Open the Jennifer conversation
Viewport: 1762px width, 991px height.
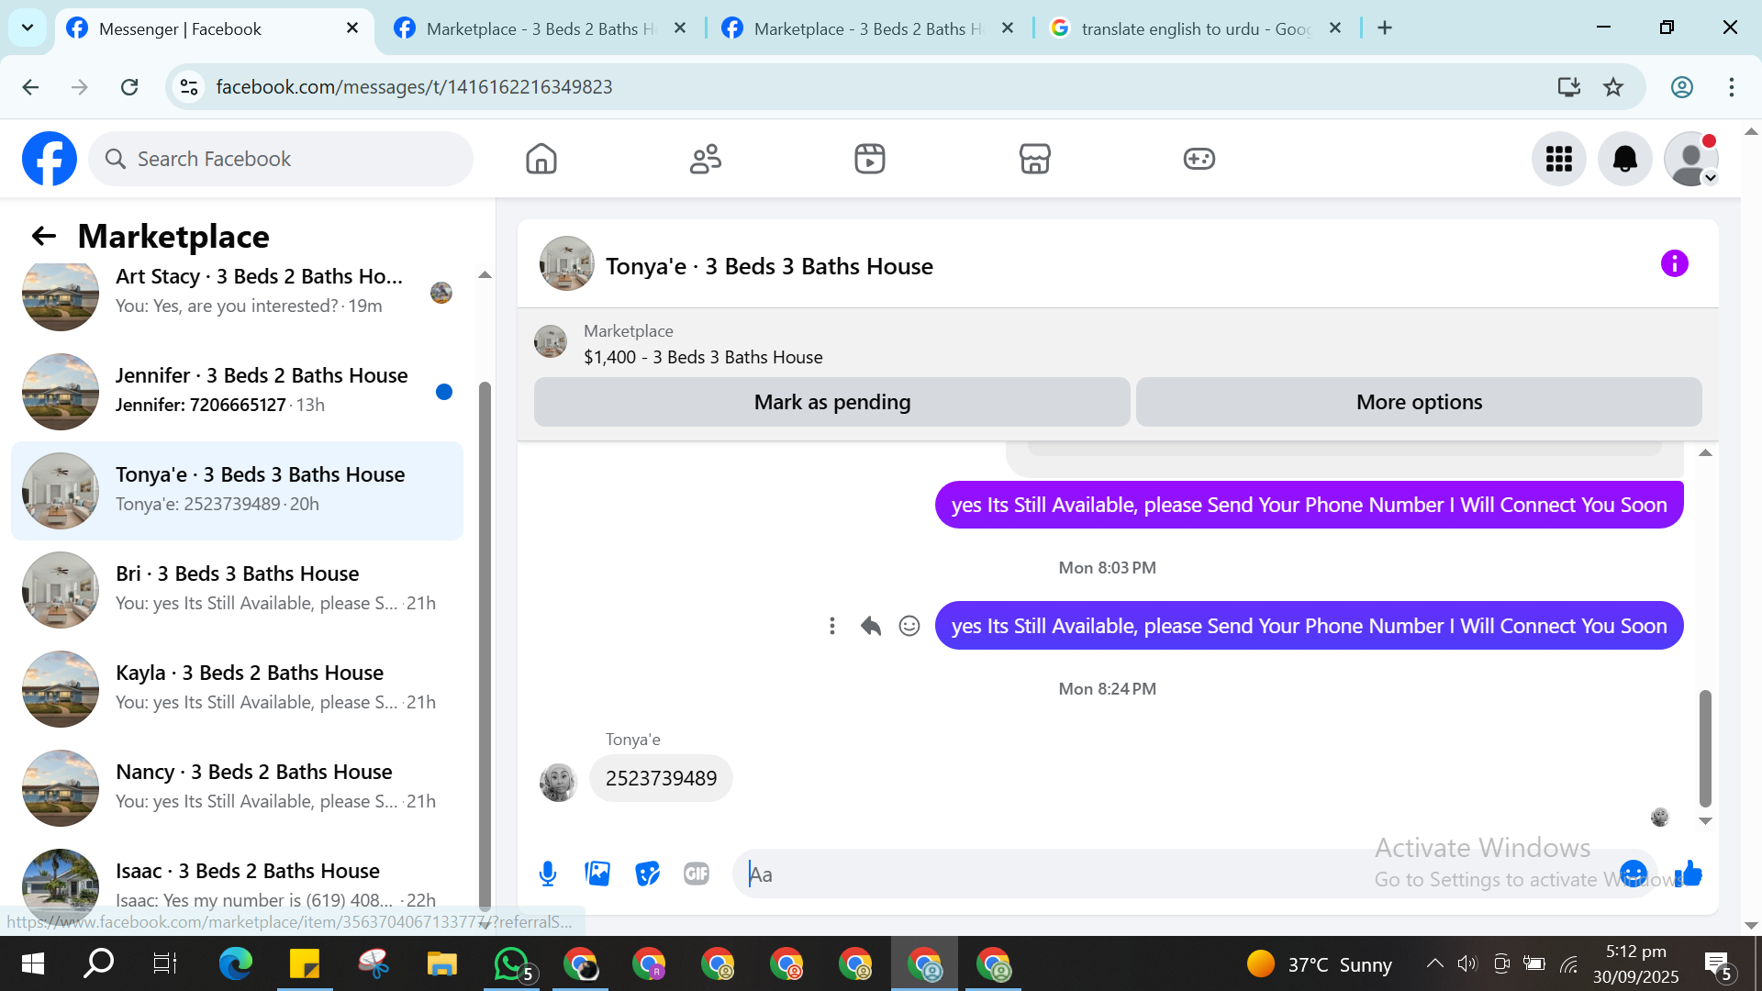pyautogui.click(x=237, y=392)
